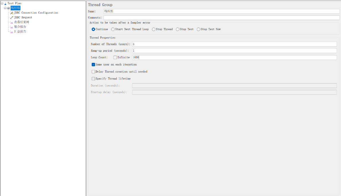The height and width of the screenshot is (196, 341).
Task: Click the Ramp-up period field
Action: point(234,51)
